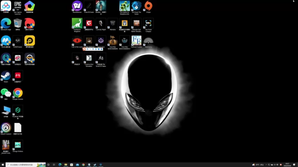The image size is (298, 167).
Task: Open Two Point Campus shortcut
Action: pos(148,25)
